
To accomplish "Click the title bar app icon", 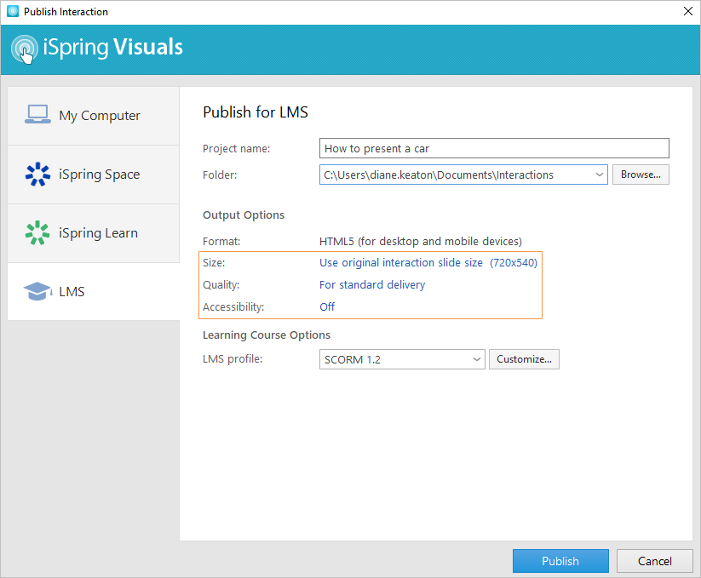I will click(12, 12).
